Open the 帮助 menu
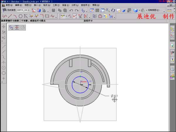This screenshot has height=132, width=176. pyautogui.click(x=96, y=5)
